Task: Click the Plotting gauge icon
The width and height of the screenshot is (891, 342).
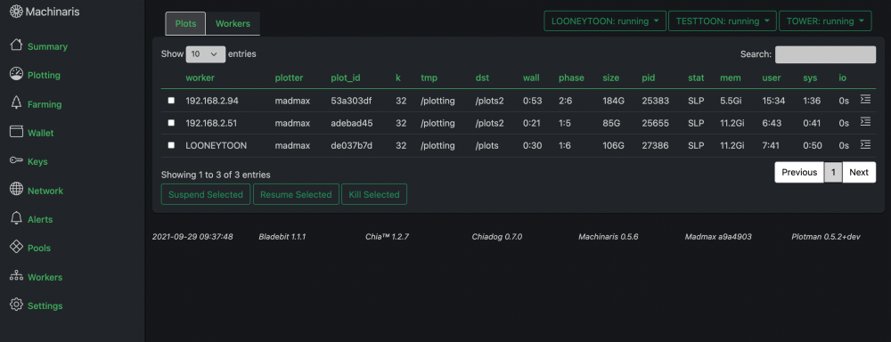Action: [x=16, y=74]
